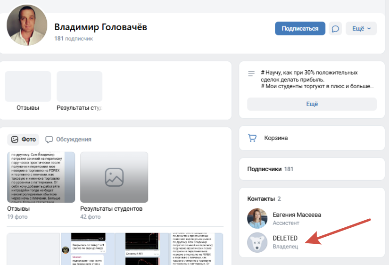Screen dimensions: 389x265
Task: Click the Владелец role label
Action: point(285,247)
